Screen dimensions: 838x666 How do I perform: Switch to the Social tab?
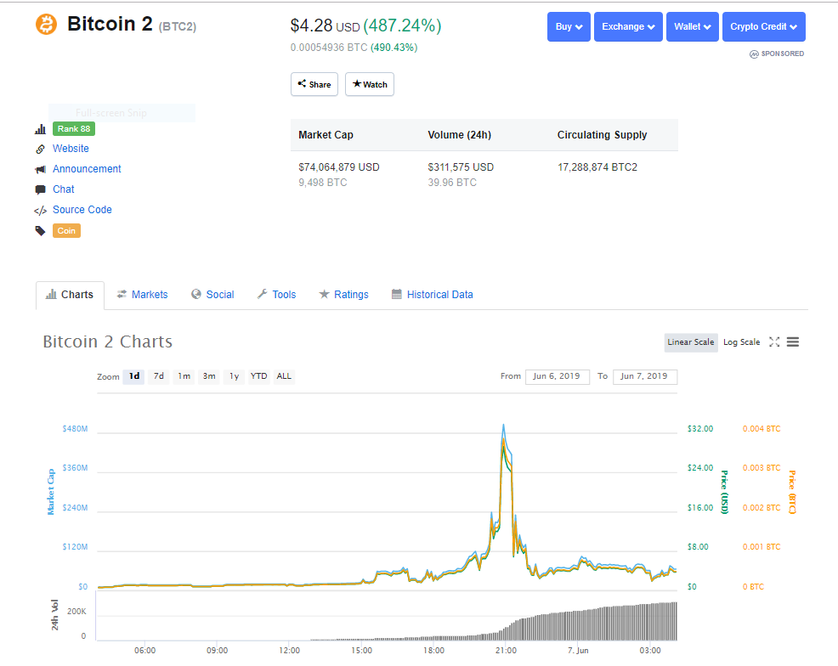coord(212,295)
